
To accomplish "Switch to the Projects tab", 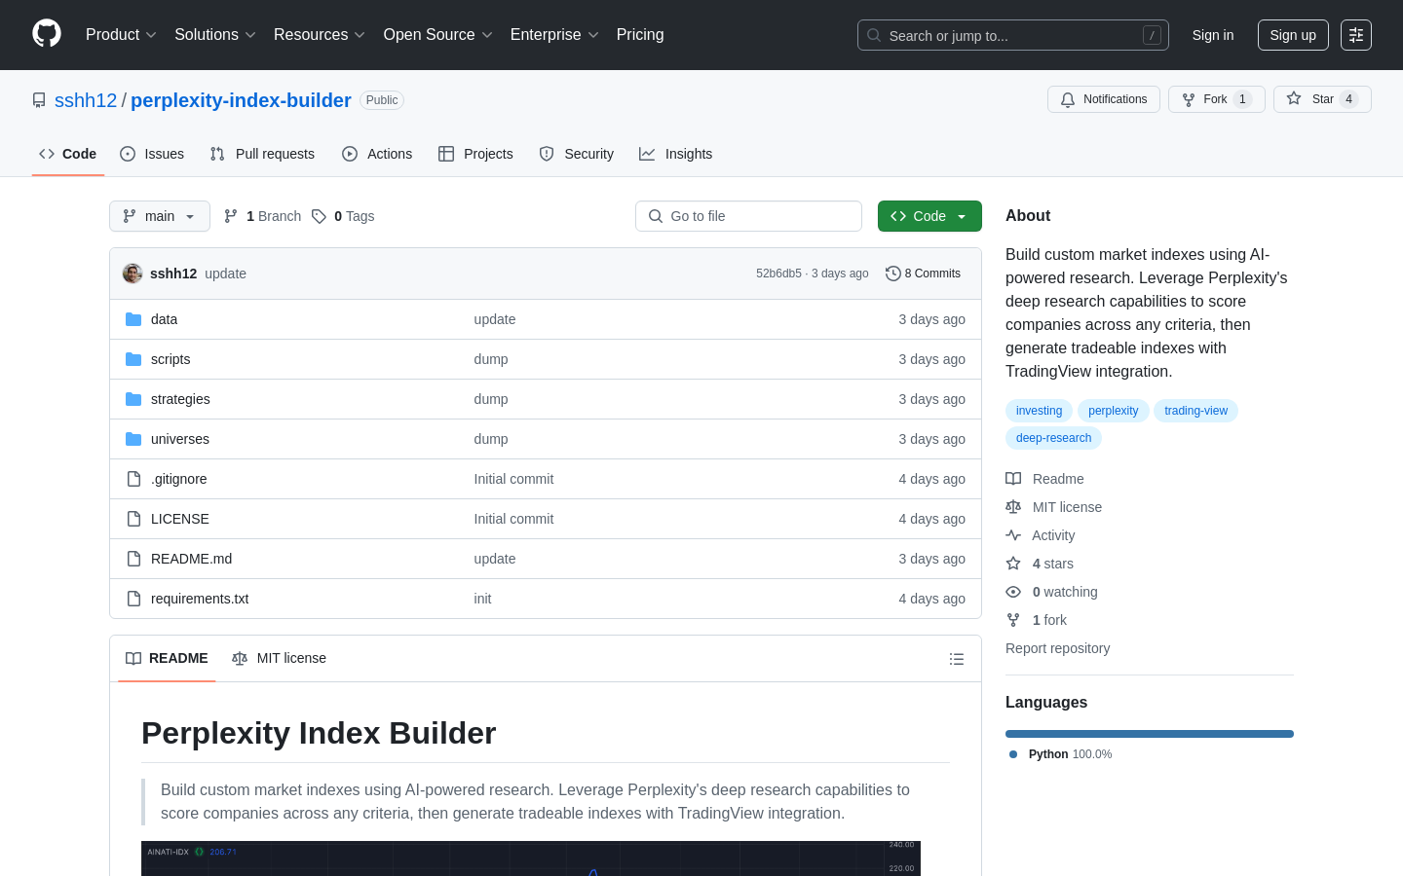I will click(x=475, y=154).
